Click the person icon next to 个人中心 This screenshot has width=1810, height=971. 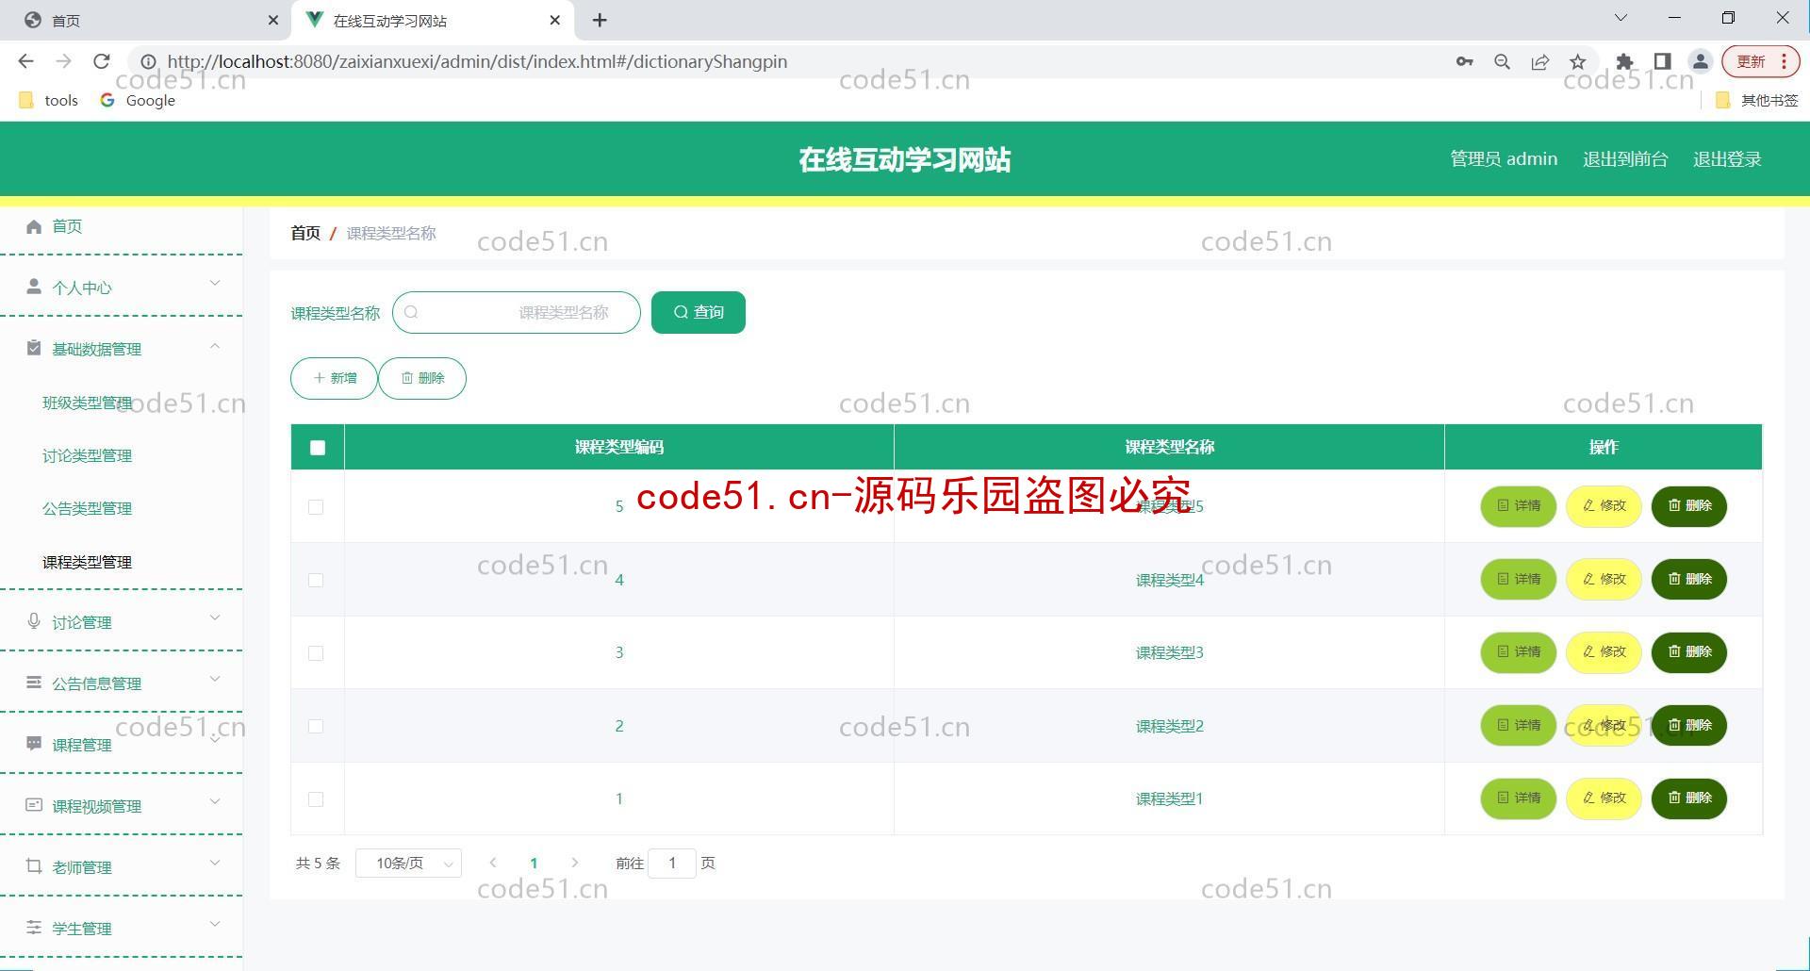[34, 287]
